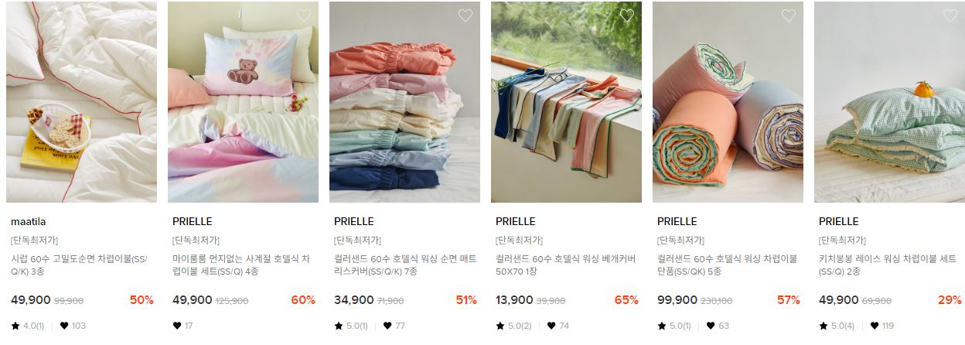
Task: Open the maatila brand link
Action: pos(28,222)
